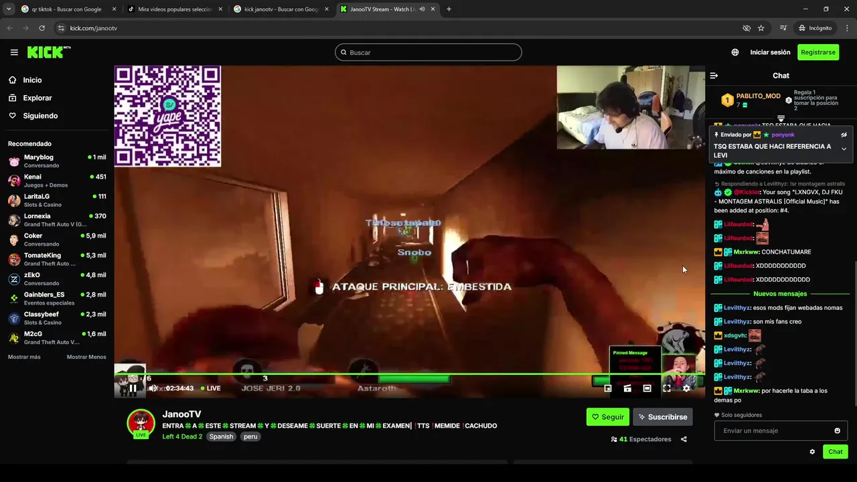Click the Suscribirse button
Image resolution: width=857 pixels, height=482 pixels.
[x=663, y=417]
